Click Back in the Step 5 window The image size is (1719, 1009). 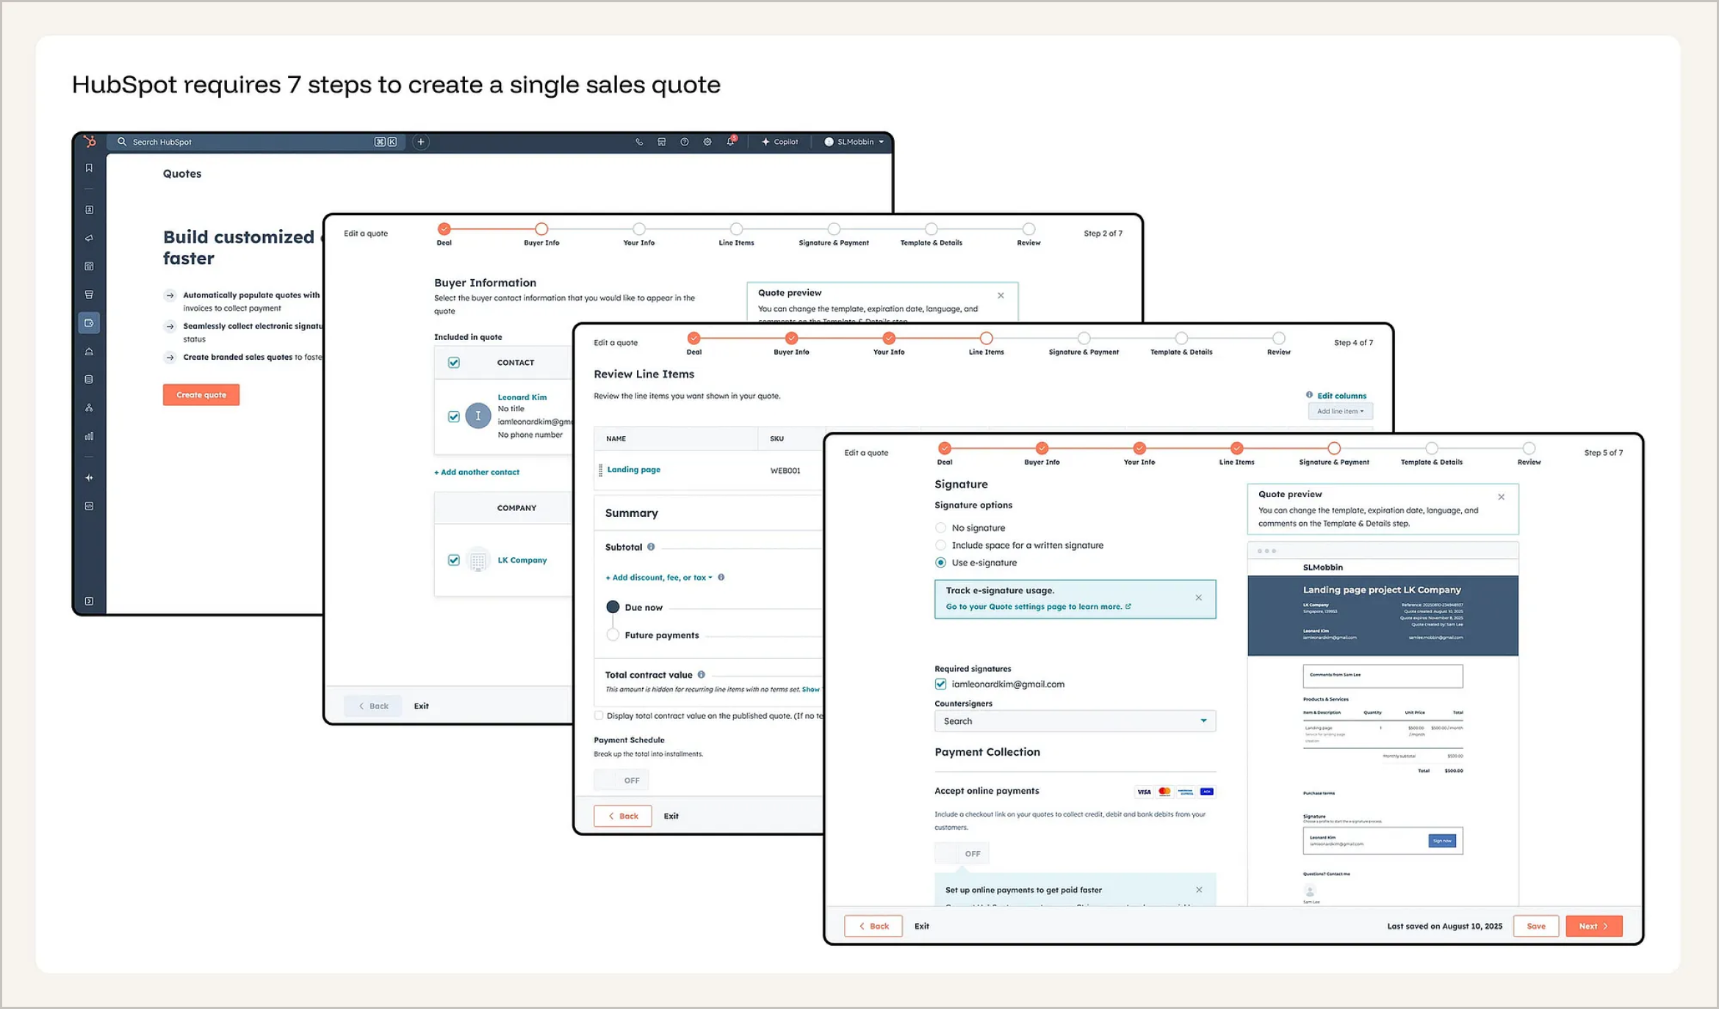click(x=873, y=926)
